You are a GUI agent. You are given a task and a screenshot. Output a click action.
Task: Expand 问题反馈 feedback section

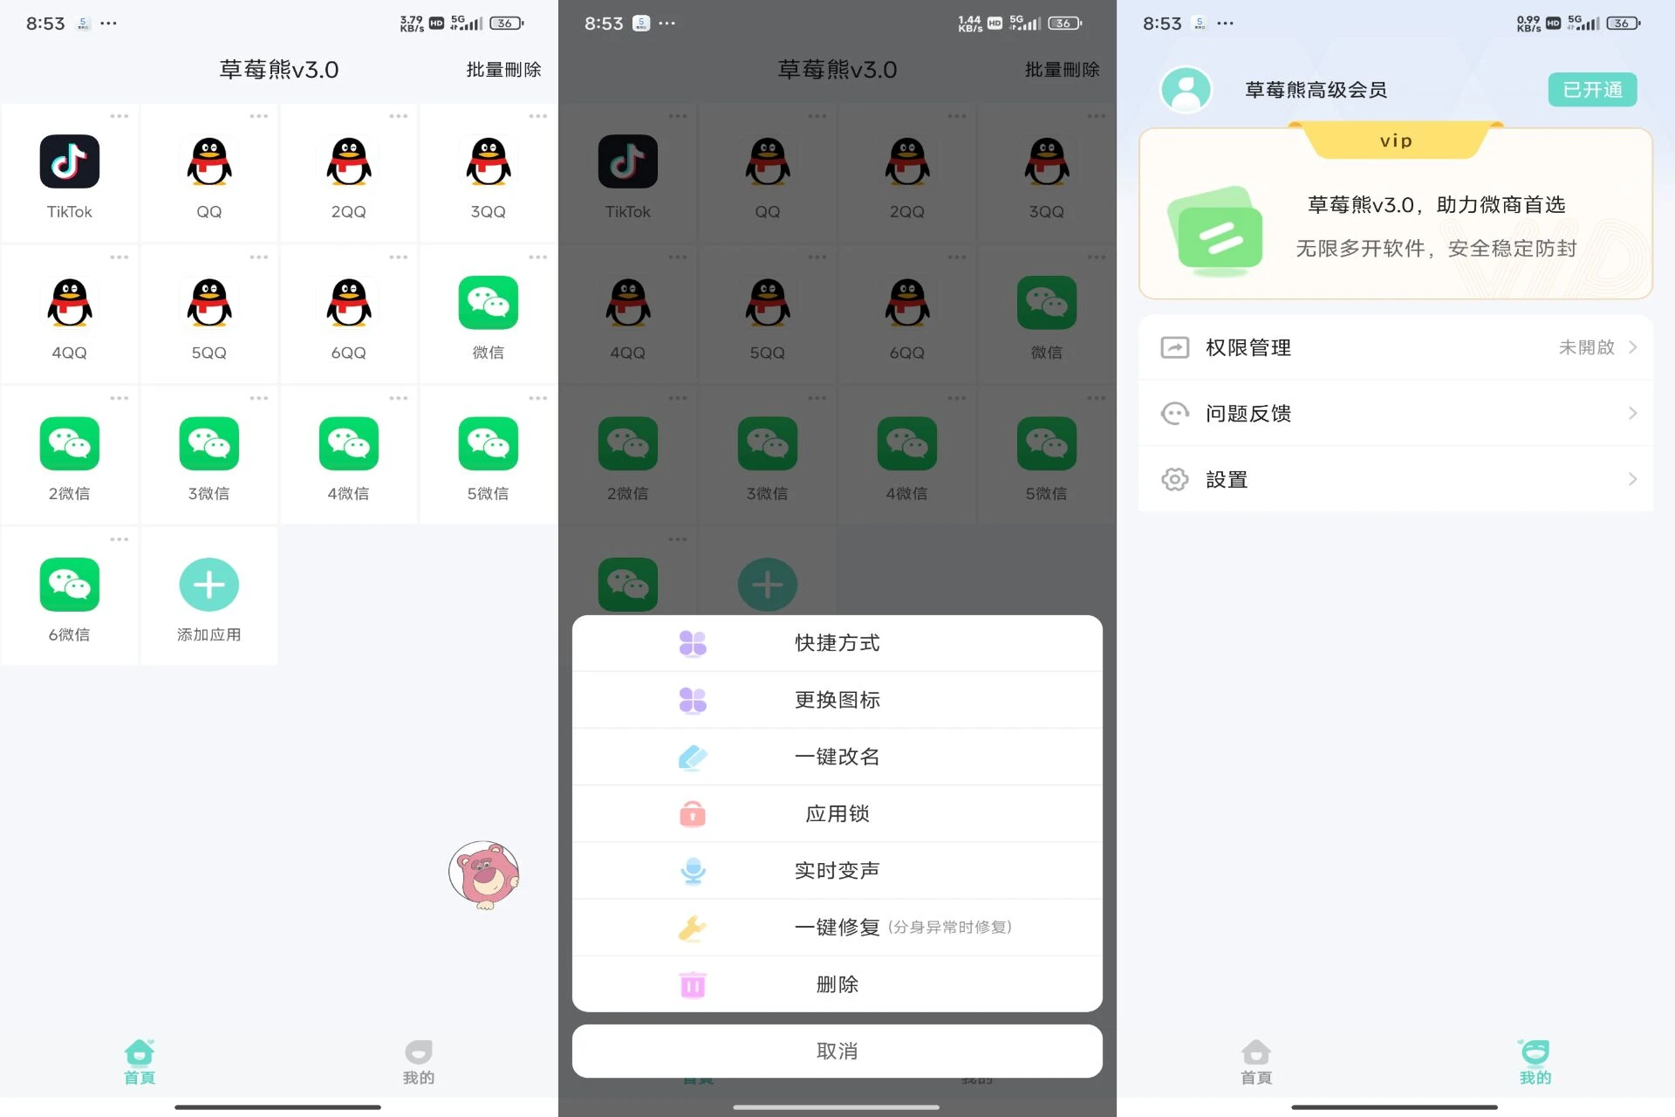(x=1397, y=413)
